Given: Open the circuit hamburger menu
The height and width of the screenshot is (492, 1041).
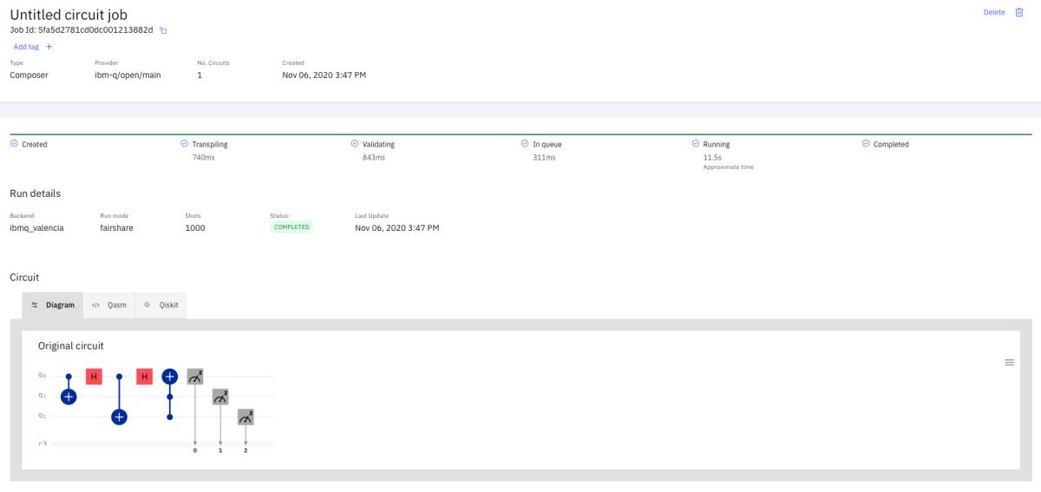Looking at the screenshot, I should click(1010, 362).
